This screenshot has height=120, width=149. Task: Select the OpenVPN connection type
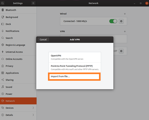point(75,57)
